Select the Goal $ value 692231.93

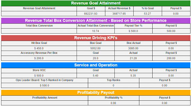click(x=91, y=14)
